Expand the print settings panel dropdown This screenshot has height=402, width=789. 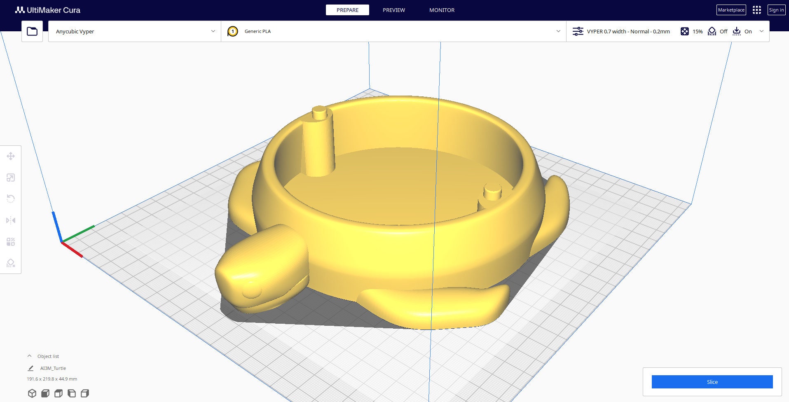[762, 31]
